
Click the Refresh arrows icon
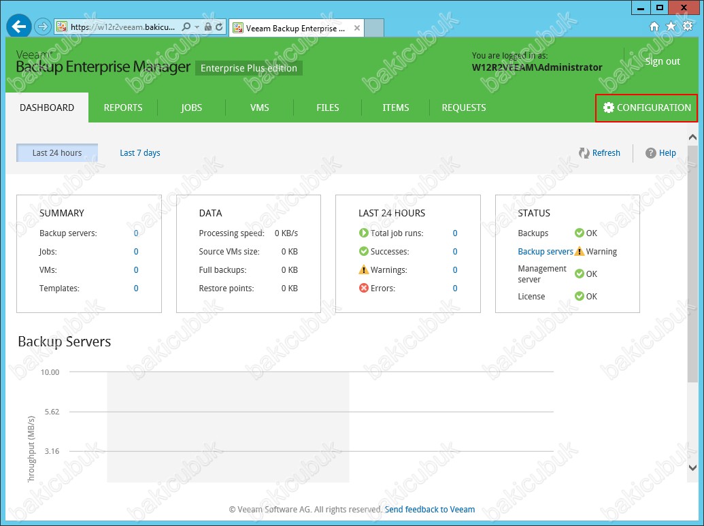pos(584,153)
